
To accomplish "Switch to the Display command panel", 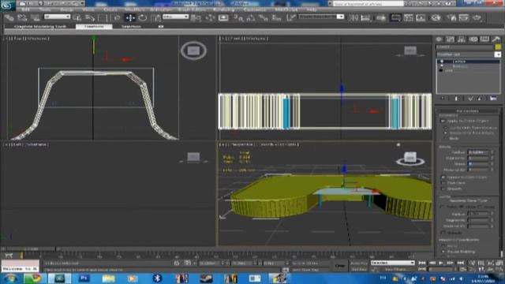I will 484,39.
